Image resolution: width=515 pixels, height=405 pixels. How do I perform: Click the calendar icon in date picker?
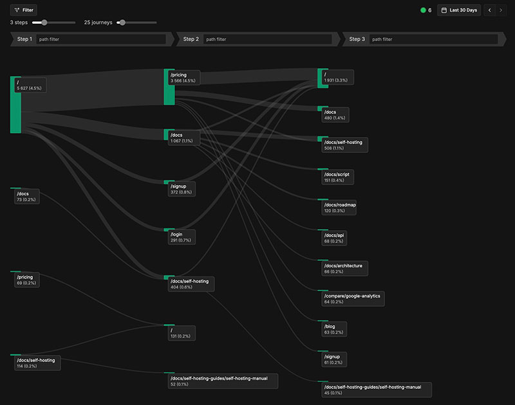pos(444,10)
